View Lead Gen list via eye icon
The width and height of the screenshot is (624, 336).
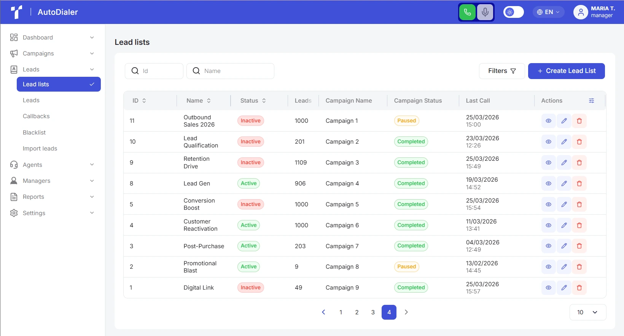coord(549,184)
